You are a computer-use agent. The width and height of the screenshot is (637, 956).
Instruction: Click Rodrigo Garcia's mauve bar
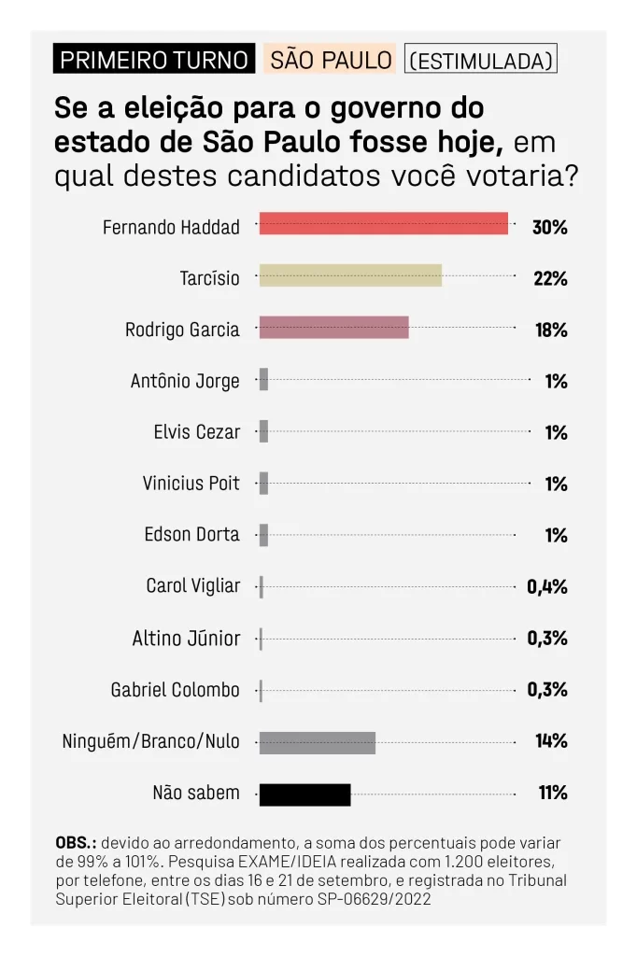(334, 328)
